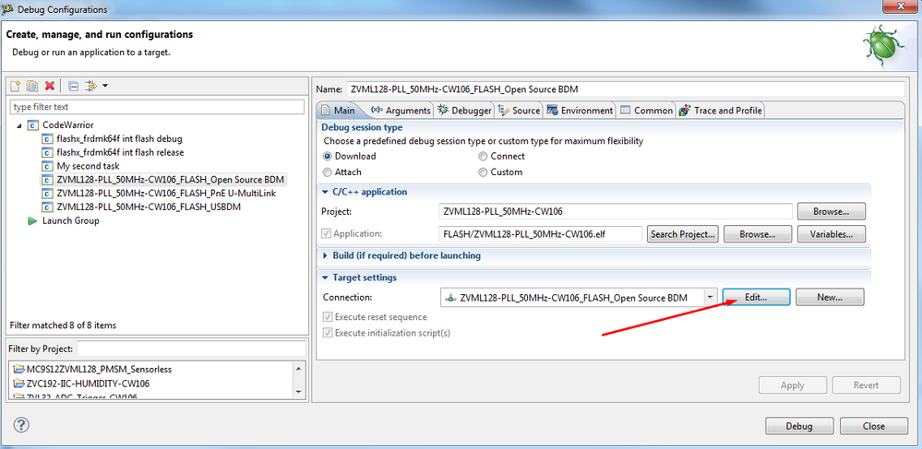This screenshot has height=449, width=922.
Task: Click the Variables button
Action: tap(832, 234)
